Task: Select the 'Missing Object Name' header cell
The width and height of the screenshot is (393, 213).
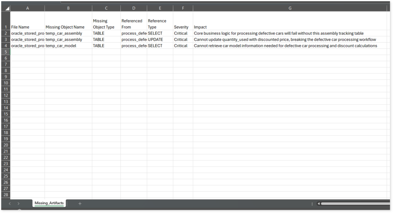Action: click(x=68, y=27)
